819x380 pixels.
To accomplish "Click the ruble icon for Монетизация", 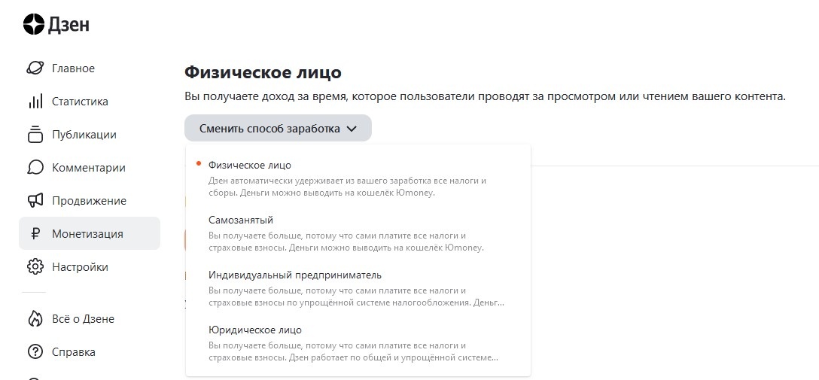I will click(x=35, y=234).
